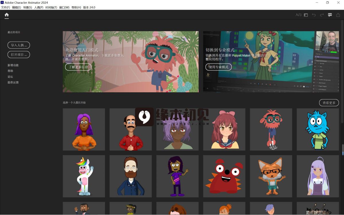Viewport: 344px width, 215px height.
Task: Click the 切换到专业模式 banner image
Action: 271,62
